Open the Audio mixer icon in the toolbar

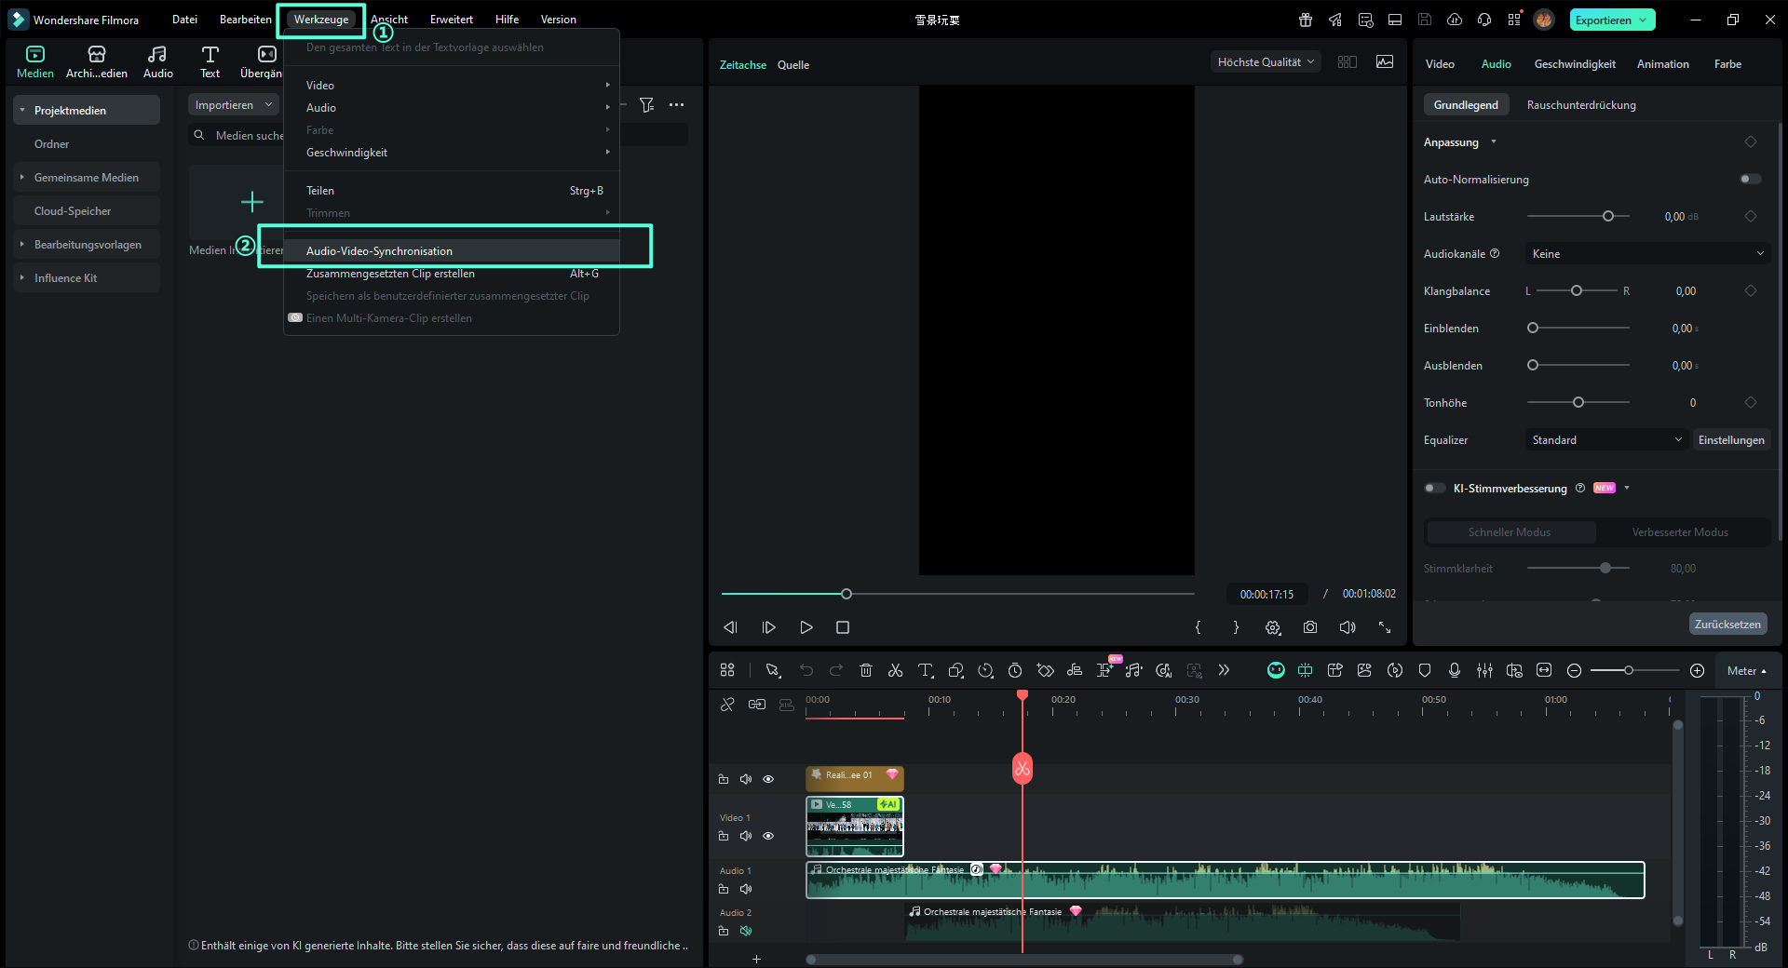pos(1485,670)
